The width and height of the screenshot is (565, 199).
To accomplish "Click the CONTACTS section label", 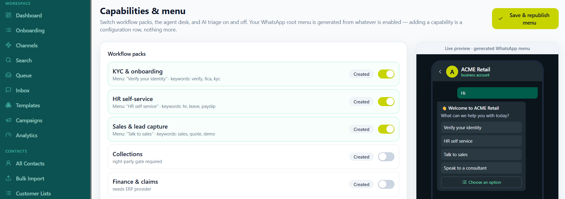I will [16, 151].
